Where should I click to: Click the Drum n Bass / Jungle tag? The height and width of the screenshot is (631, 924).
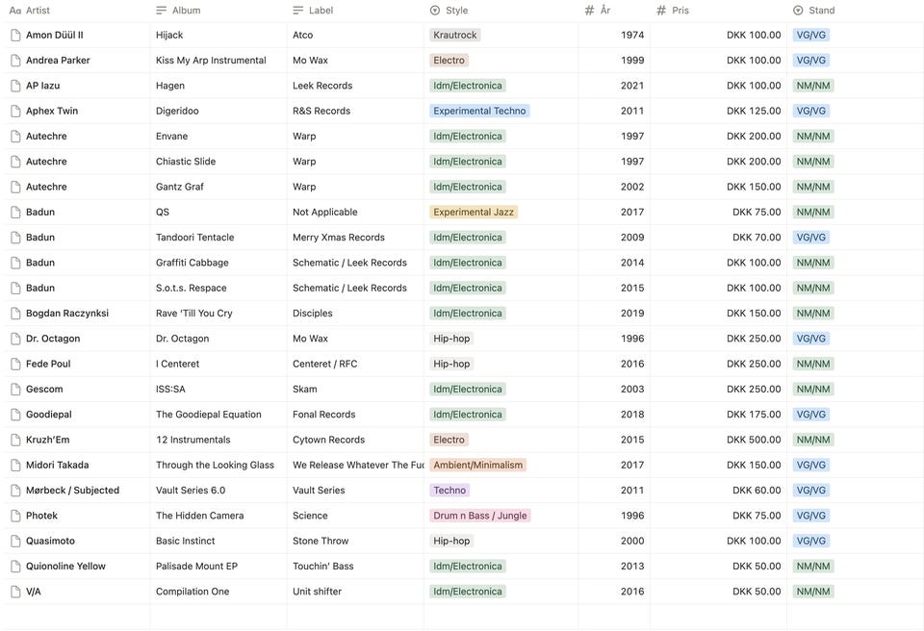479,516
